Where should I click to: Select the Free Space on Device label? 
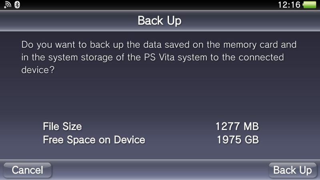94,140
